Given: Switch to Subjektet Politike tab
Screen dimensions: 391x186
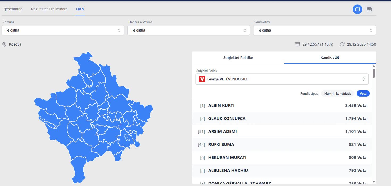Looking at the screenshot, I should click(238, 58).
